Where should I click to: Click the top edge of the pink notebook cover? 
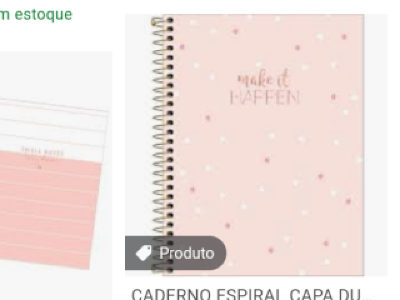coord(262,16)
